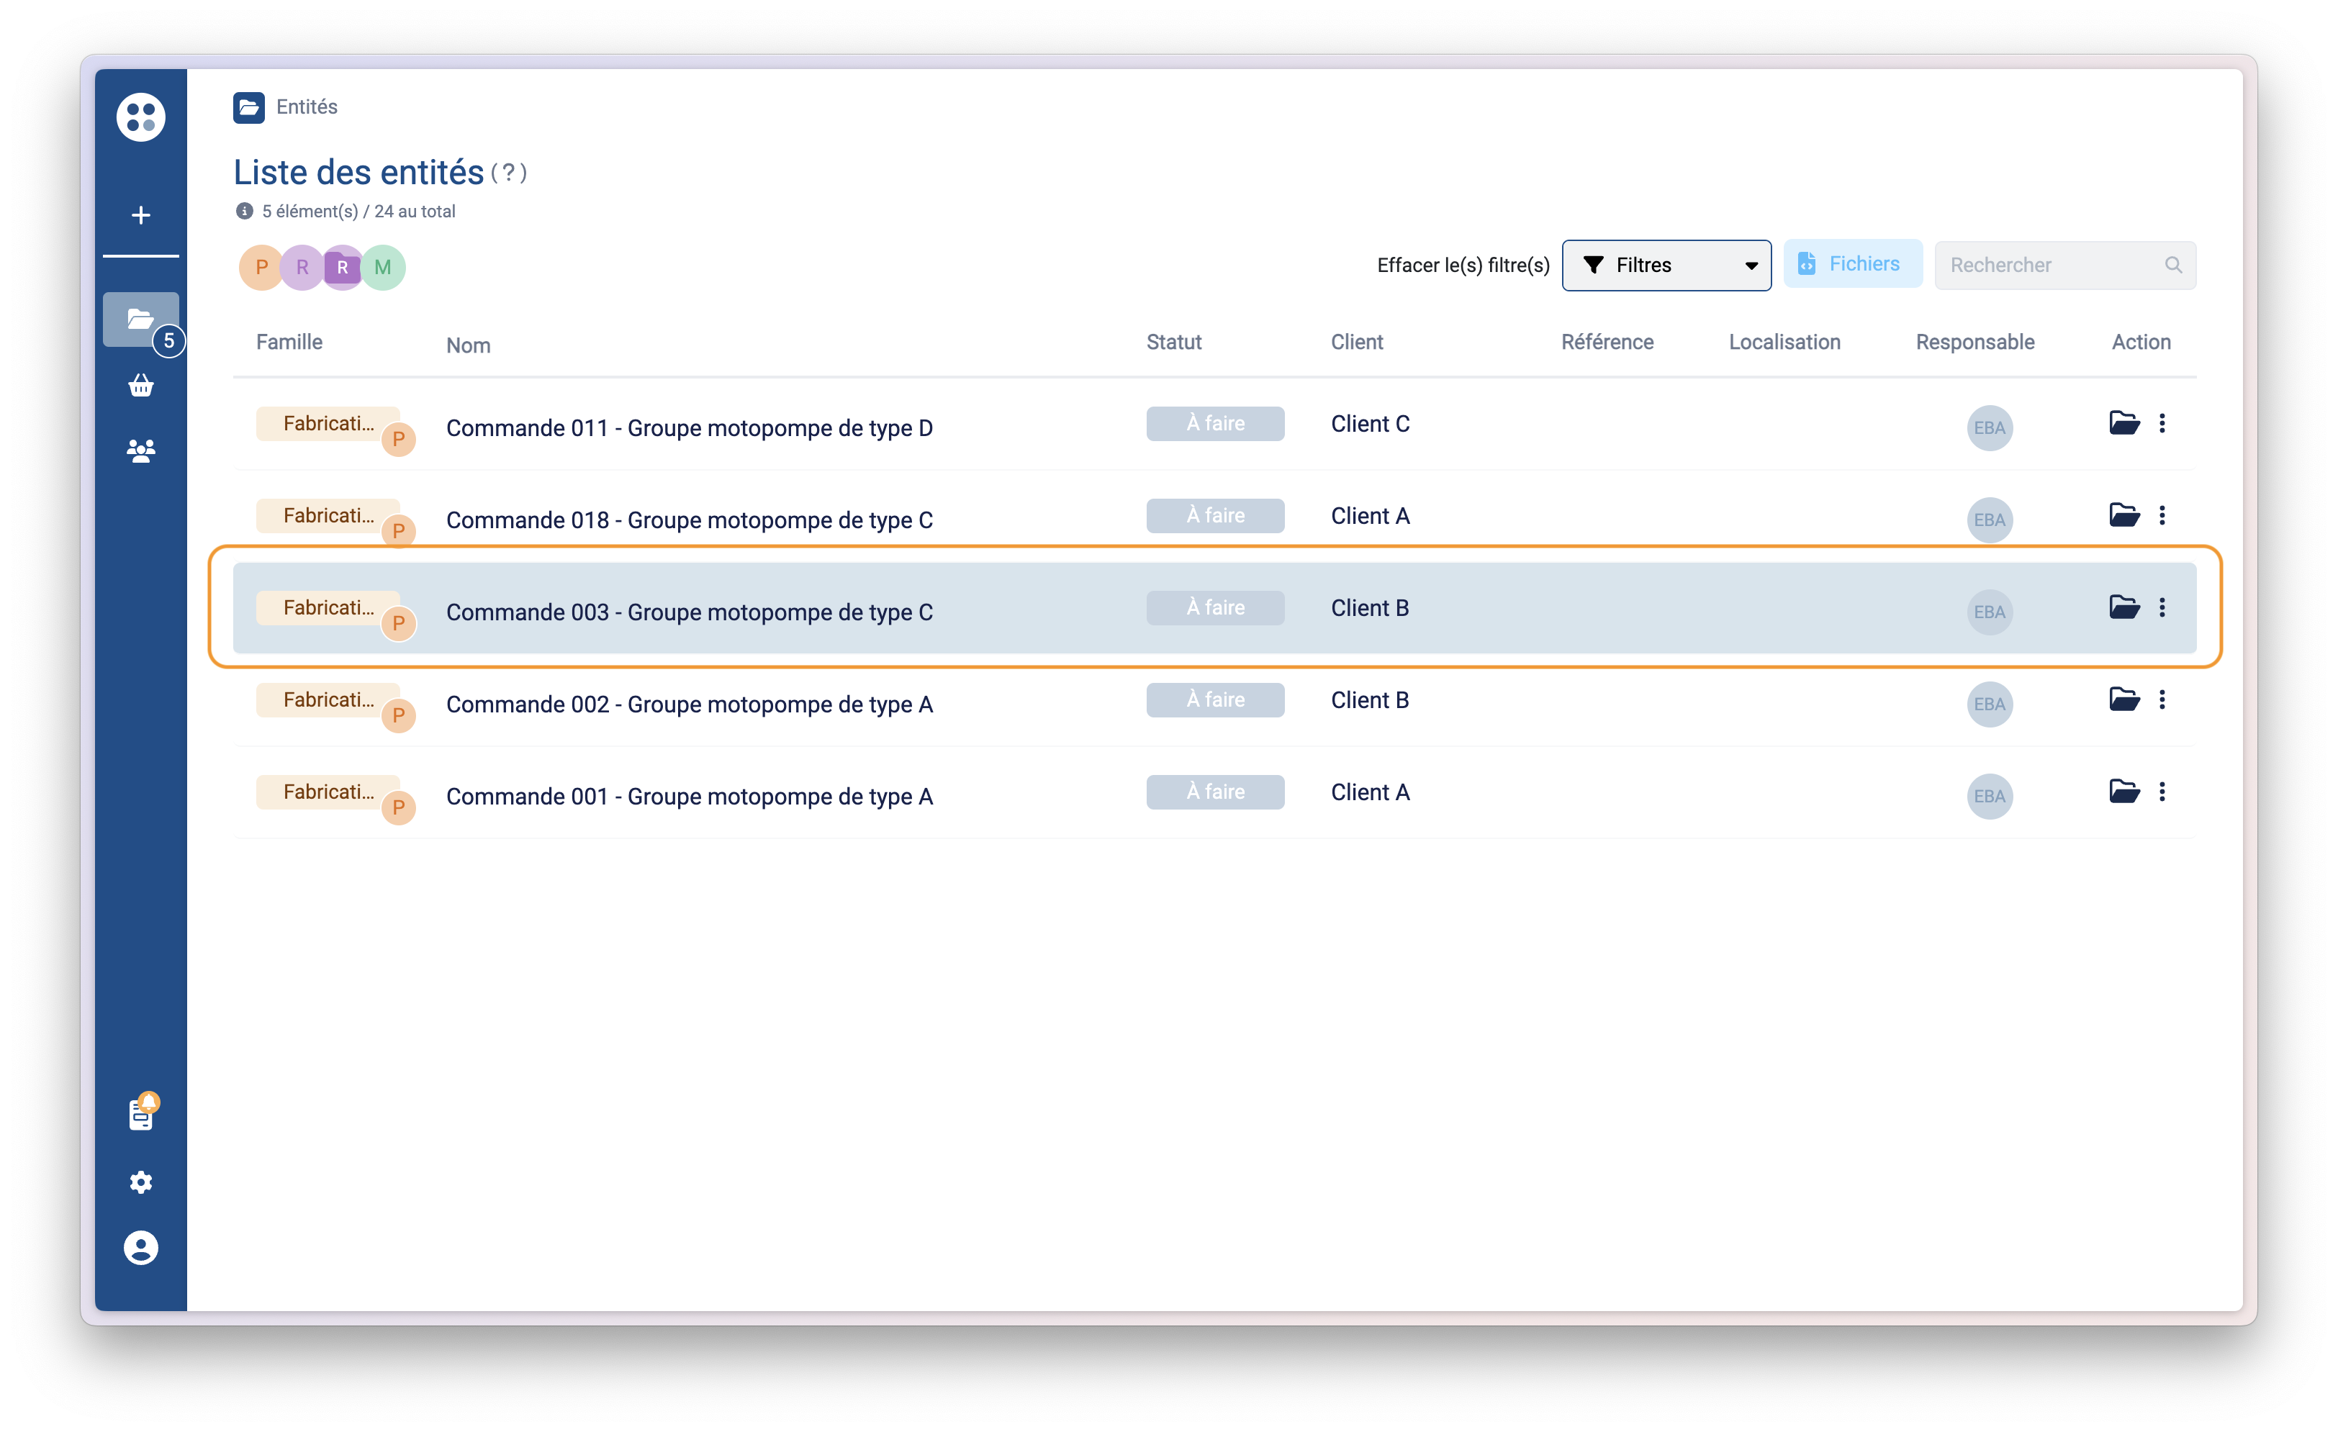This screenshot has height=1432, width=2338.
Task: Open the entities folder sidebar tab
Action: tap(140, 319)
